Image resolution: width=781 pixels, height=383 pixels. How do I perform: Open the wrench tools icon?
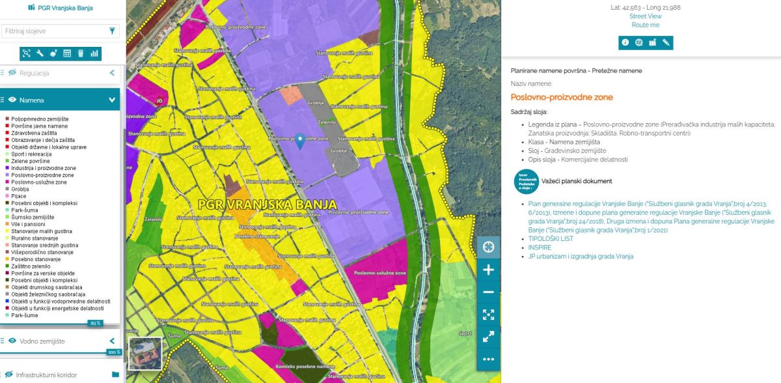(40, 53)
